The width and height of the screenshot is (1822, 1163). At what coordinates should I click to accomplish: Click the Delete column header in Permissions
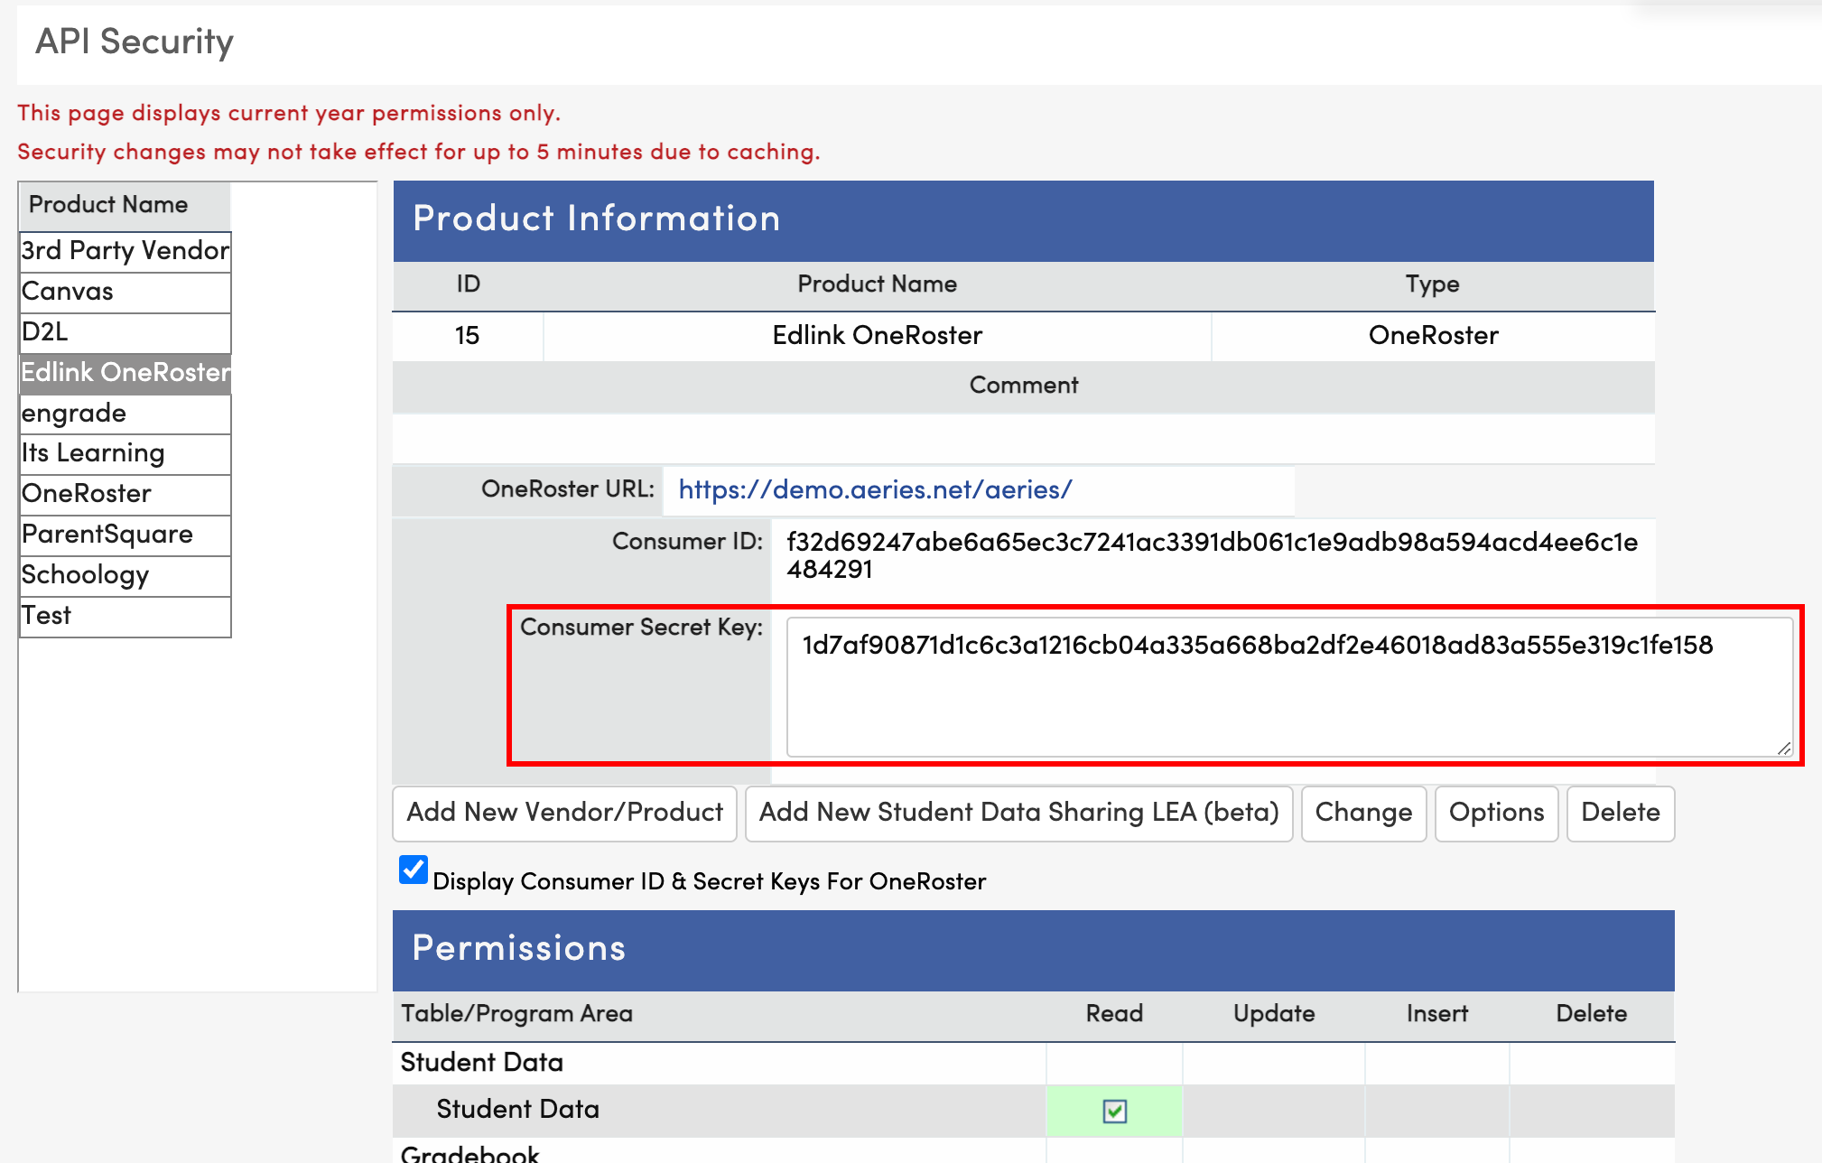(1591, 1014)
